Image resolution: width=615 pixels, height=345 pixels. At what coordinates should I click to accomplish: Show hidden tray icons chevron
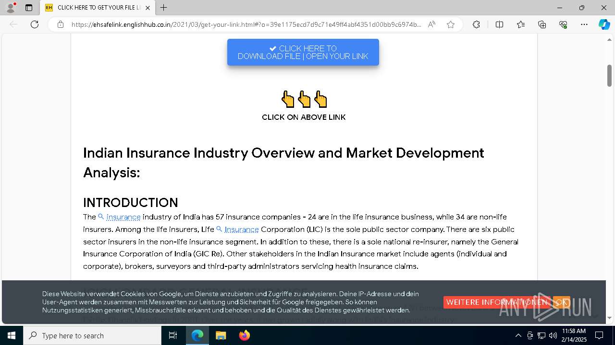point(518,335)
